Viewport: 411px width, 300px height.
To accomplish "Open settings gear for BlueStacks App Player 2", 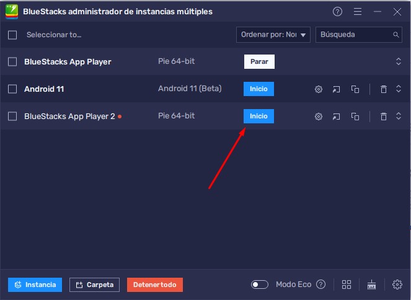I will coord(319,117).
